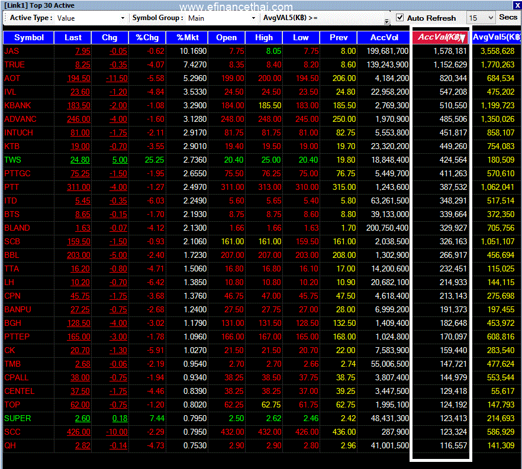522x469 pixels.
Task: Select the BANPU symbol
Action: click(18, 310)
